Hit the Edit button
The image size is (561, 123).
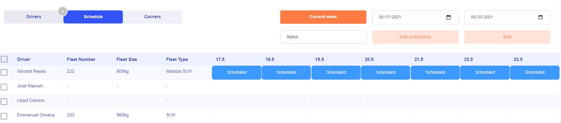507,37
